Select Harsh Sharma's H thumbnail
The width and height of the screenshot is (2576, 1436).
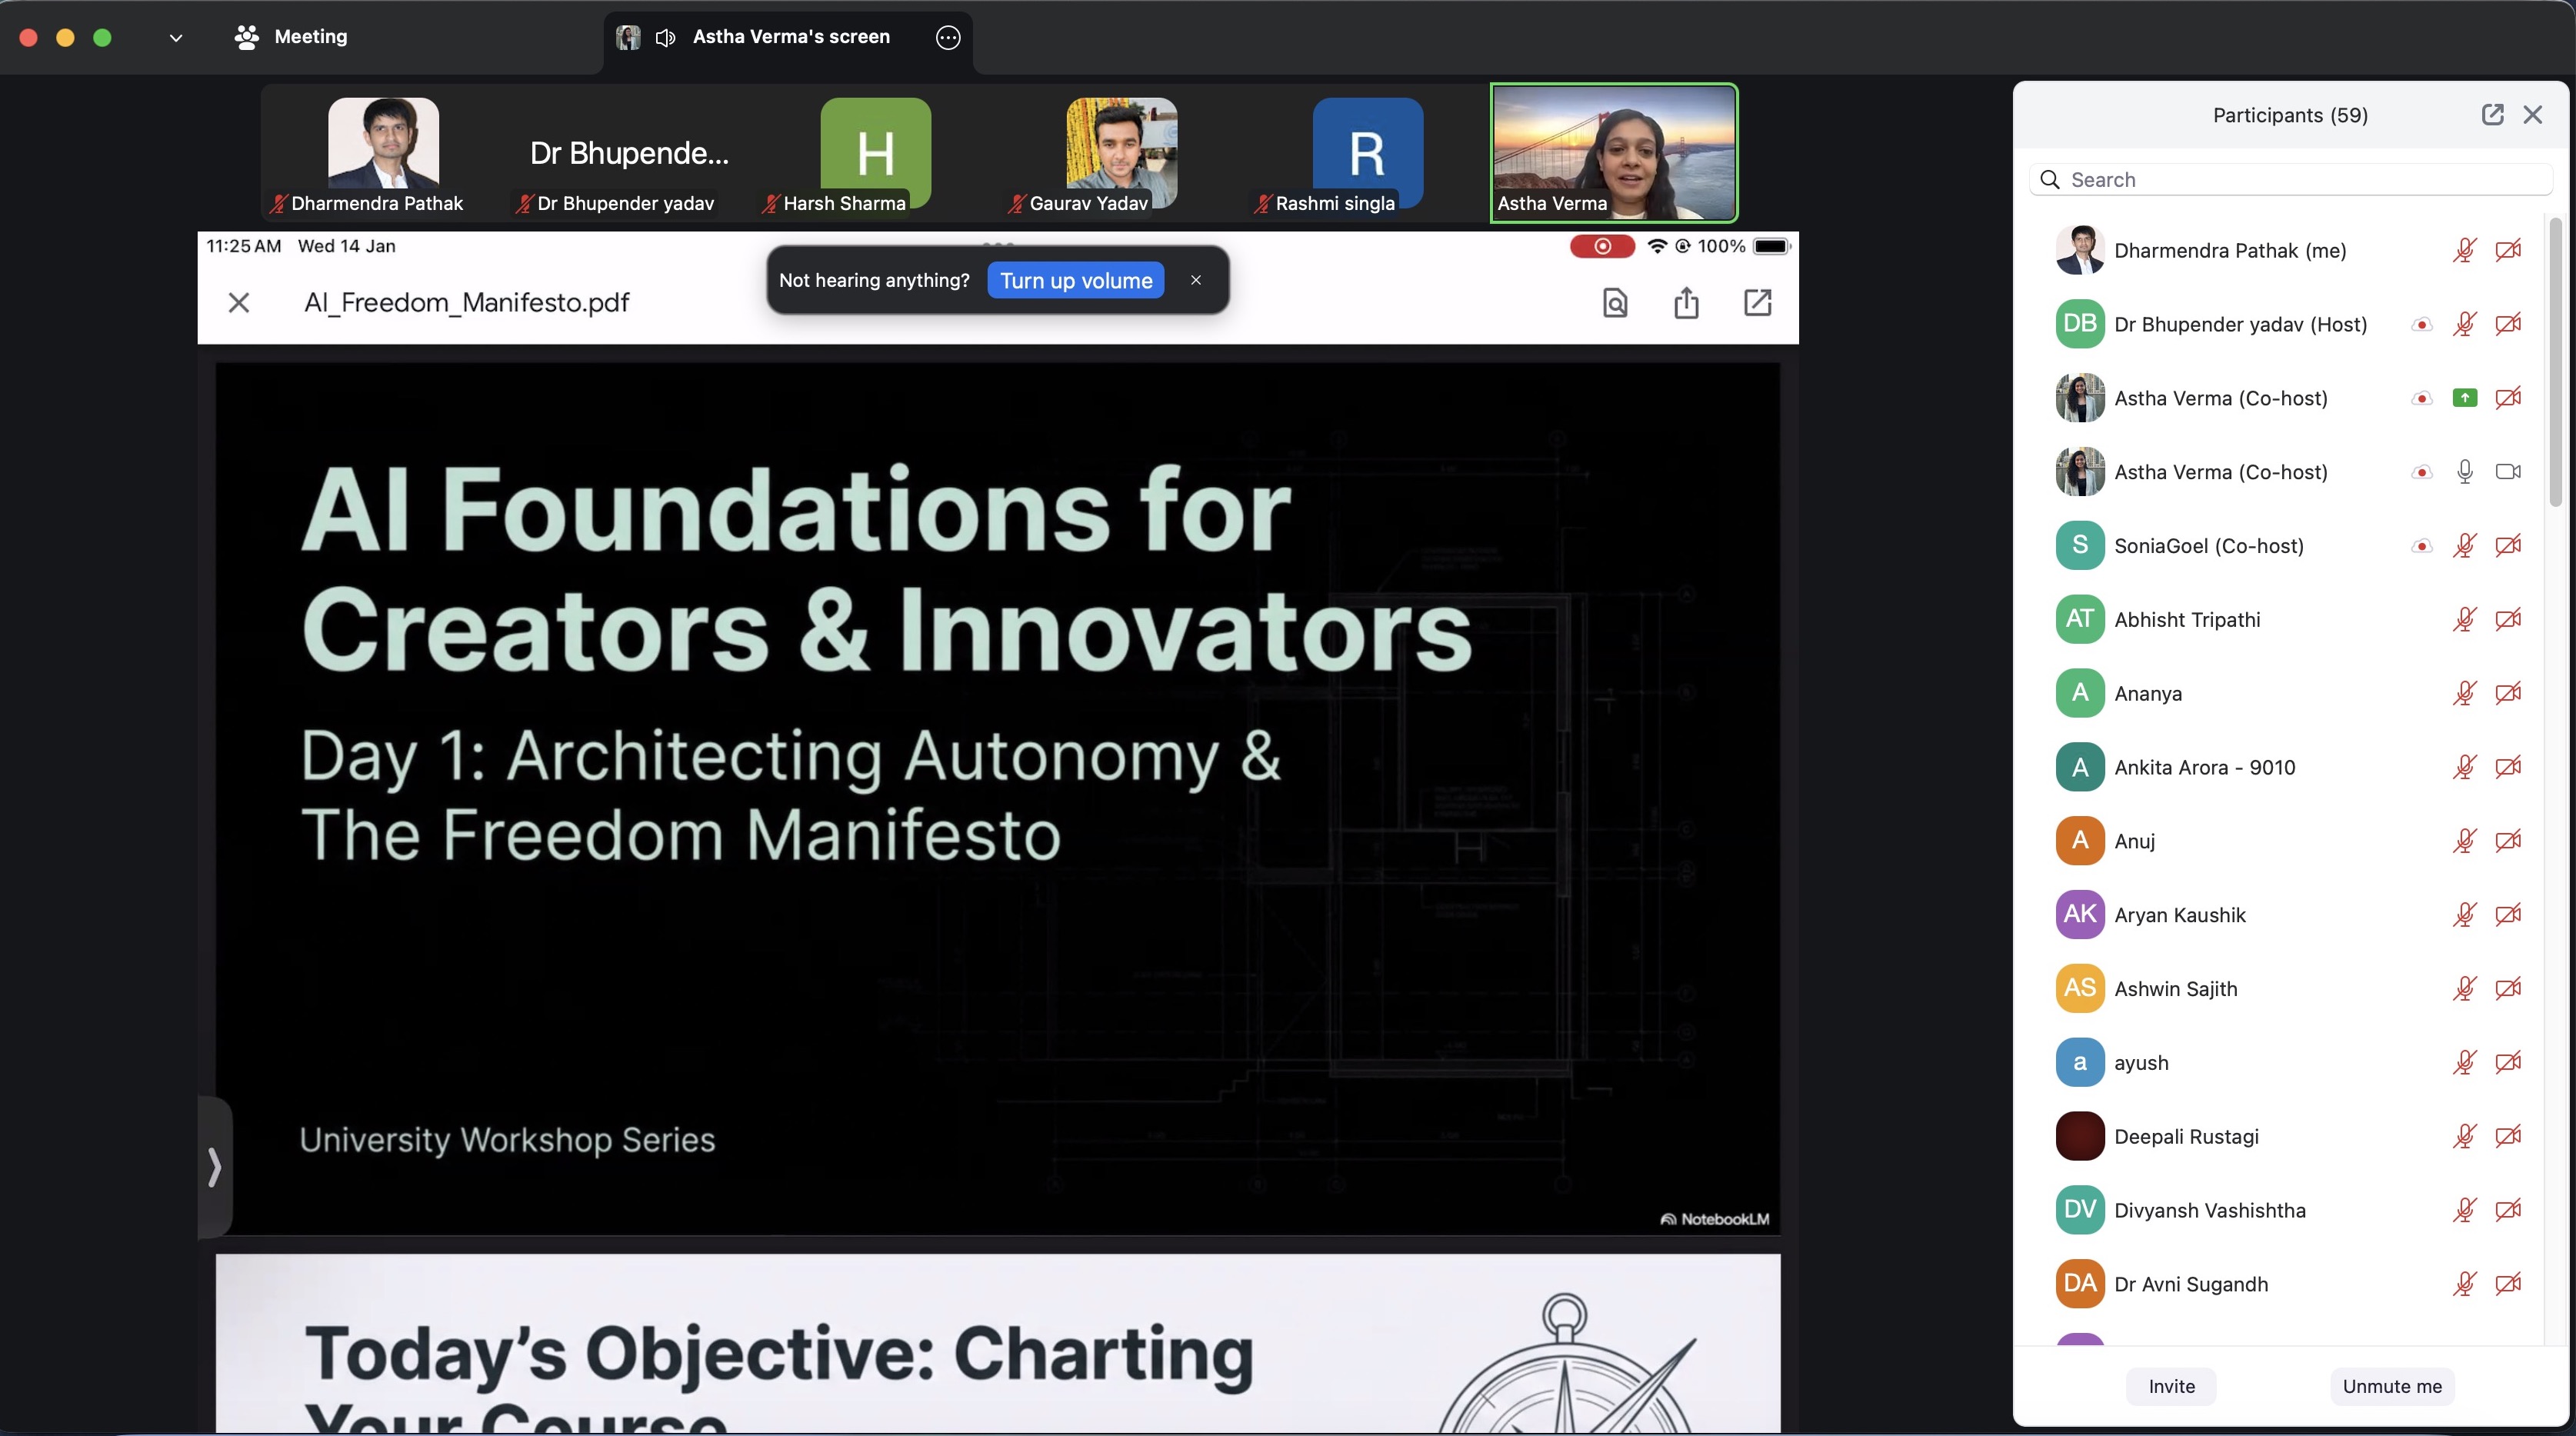coord(875,153)
